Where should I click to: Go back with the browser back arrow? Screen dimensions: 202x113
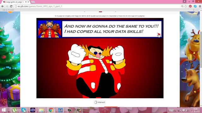click(x=3, y=6)
